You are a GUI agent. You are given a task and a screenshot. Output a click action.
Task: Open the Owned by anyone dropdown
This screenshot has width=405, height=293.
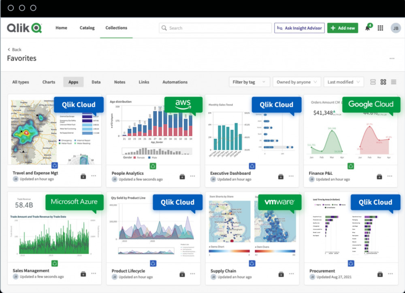click(x=297, y=82)
